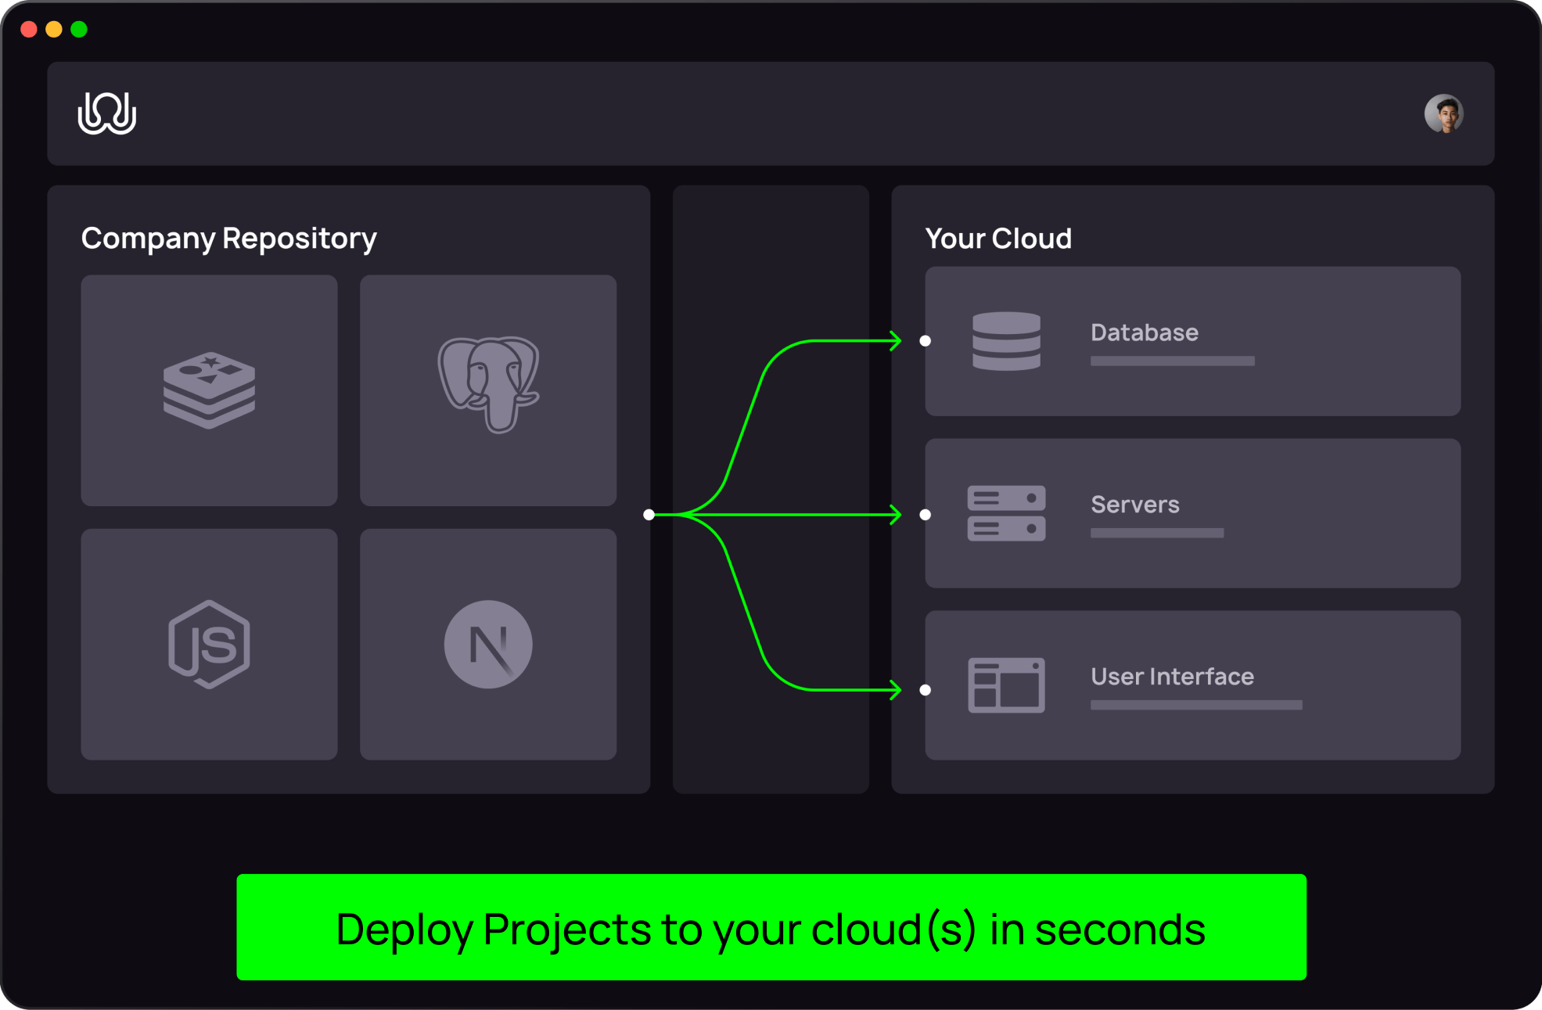Select the PostgreSQL elephant tile
This screenshot has width=1542, height=1010.
point(488,390)
